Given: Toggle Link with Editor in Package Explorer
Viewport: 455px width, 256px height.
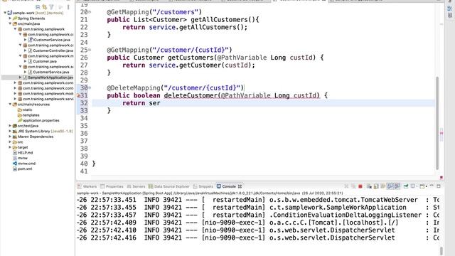Looking at the screenshot, I should pos(45,6).
